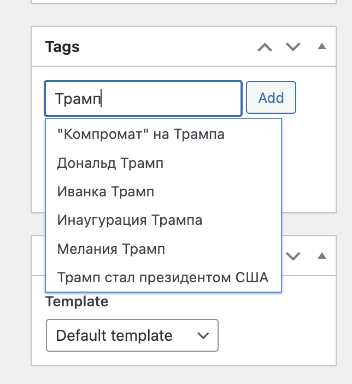Move the Tags panel up
The height and width of the screenshot is (384, 352).
coord(265,47)
